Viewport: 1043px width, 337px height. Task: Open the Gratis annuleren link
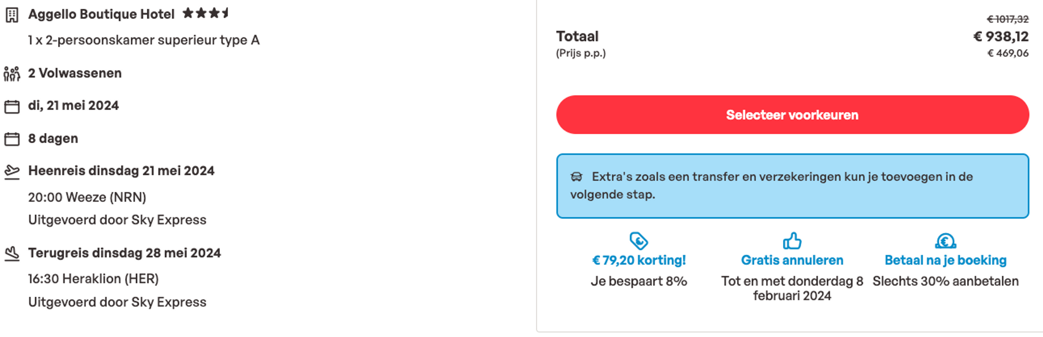click(x=791, y=260)
